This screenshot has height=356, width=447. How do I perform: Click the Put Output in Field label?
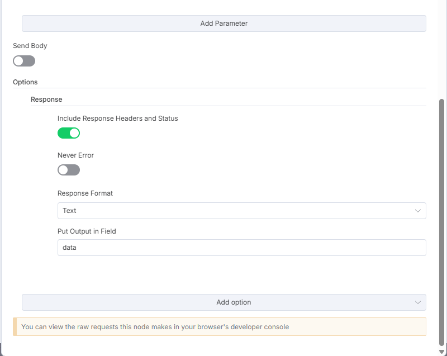point(87,231)
